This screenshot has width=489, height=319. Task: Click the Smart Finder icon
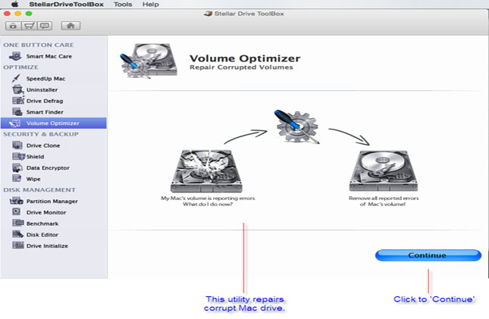17,111
